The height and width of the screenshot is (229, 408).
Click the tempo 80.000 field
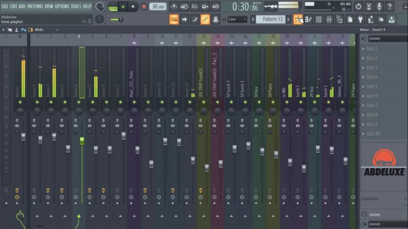[x=158, y=7]
